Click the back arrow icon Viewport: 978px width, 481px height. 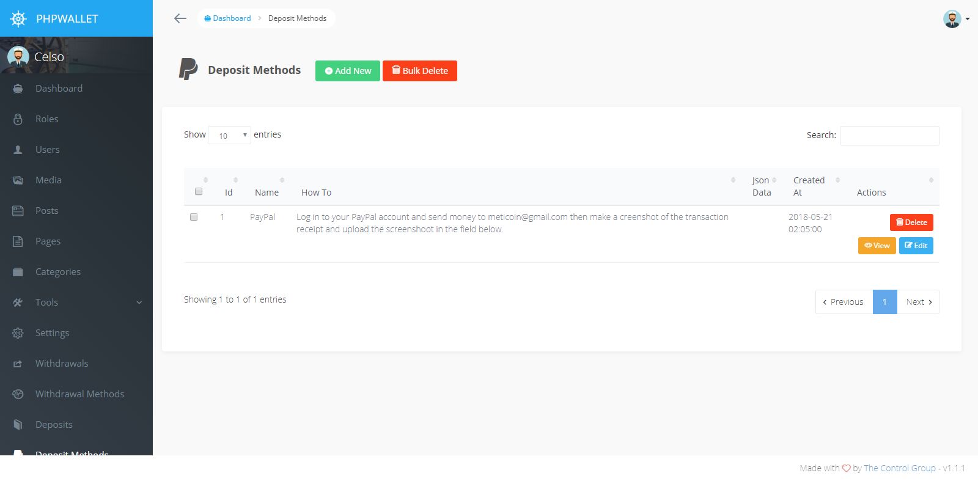click(180, 18)
